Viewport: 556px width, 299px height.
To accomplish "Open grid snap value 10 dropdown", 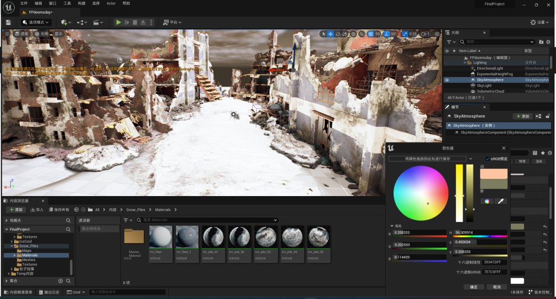I will [378, 34].
